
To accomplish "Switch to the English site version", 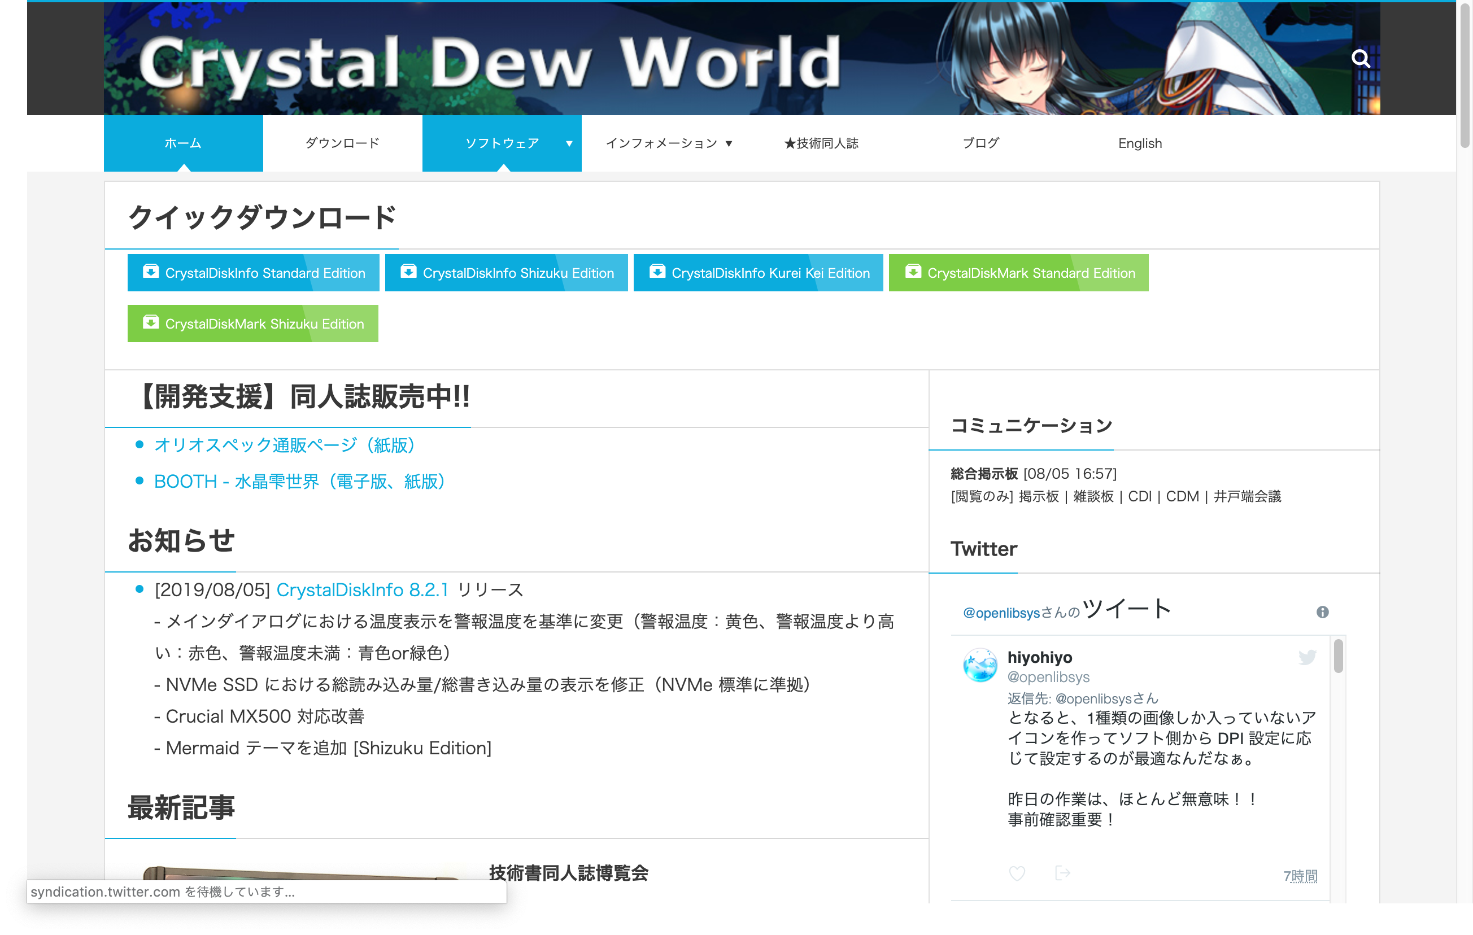I will pos(1140,143).
